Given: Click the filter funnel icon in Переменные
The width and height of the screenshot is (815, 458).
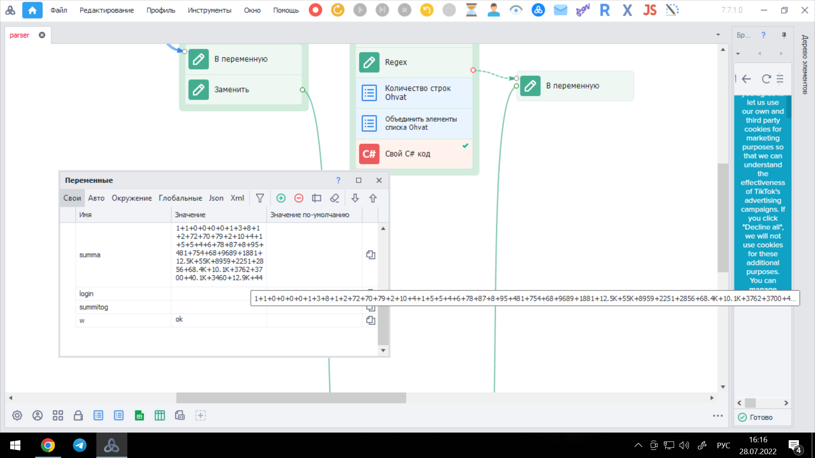Looking at the screenshot, I should (260, 198).
